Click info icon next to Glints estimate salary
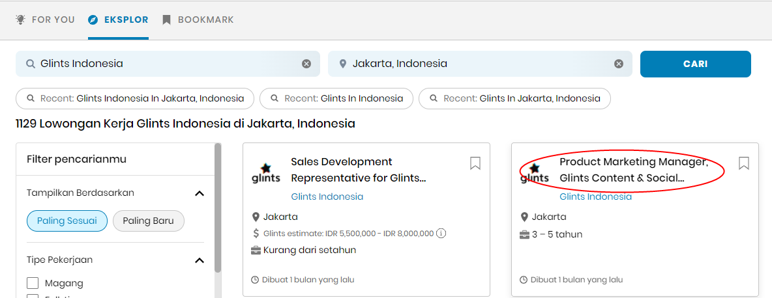This screenshot has height=298, width=772. point(441,233)
